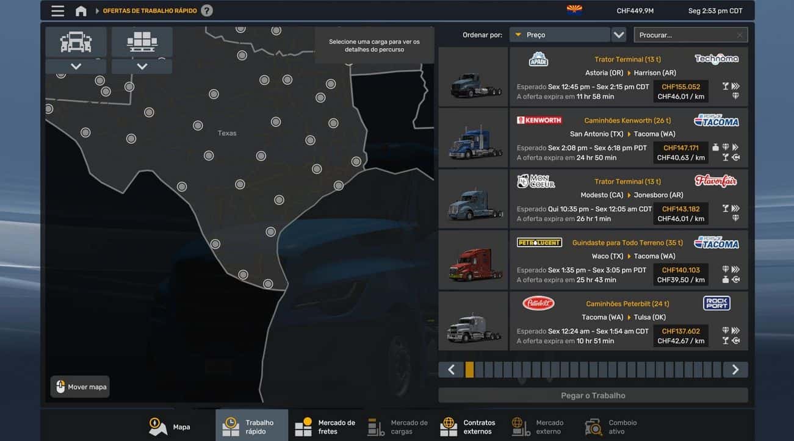
Task: Click the Port of Tacoma logo on Kenworth job
Action: point(716,121)
